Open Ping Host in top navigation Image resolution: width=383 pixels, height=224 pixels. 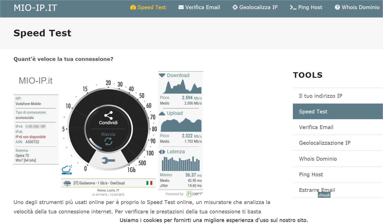[306, 7]
